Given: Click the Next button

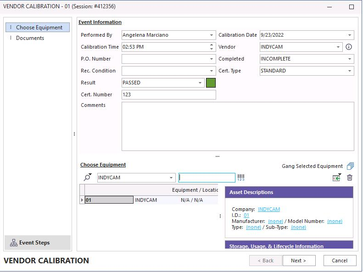Looking at the screenshot, I should click(298, 261).
